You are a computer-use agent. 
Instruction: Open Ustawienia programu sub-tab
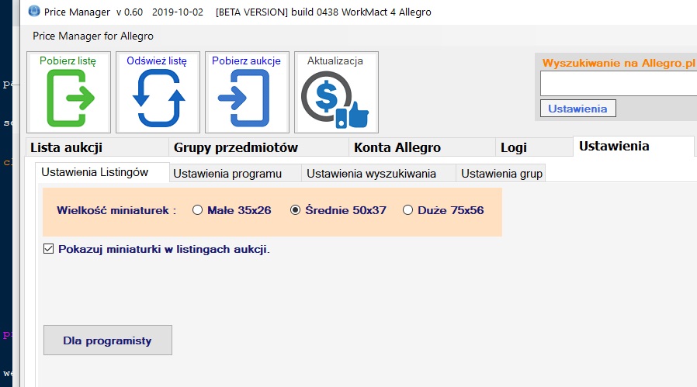tap(235, 173)
